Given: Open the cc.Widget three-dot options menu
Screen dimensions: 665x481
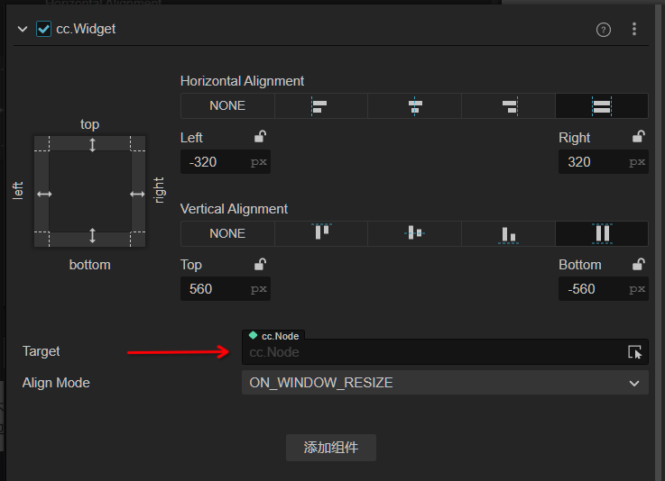Looking at the screenshot, I should point(634,30).
